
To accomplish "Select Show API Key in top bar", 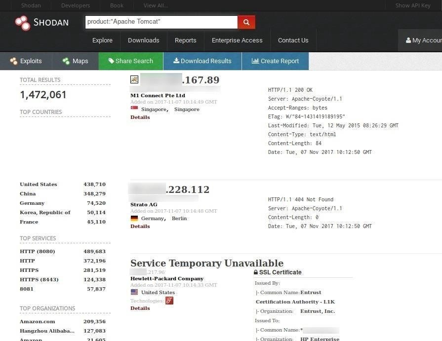I will point(413,5).
